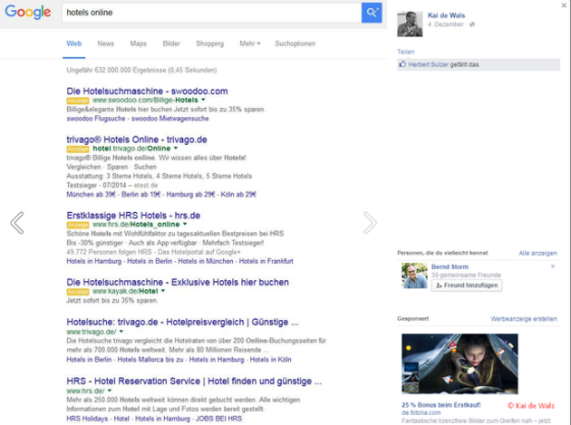Open Kai de Wals profile picture

(410, 24)
